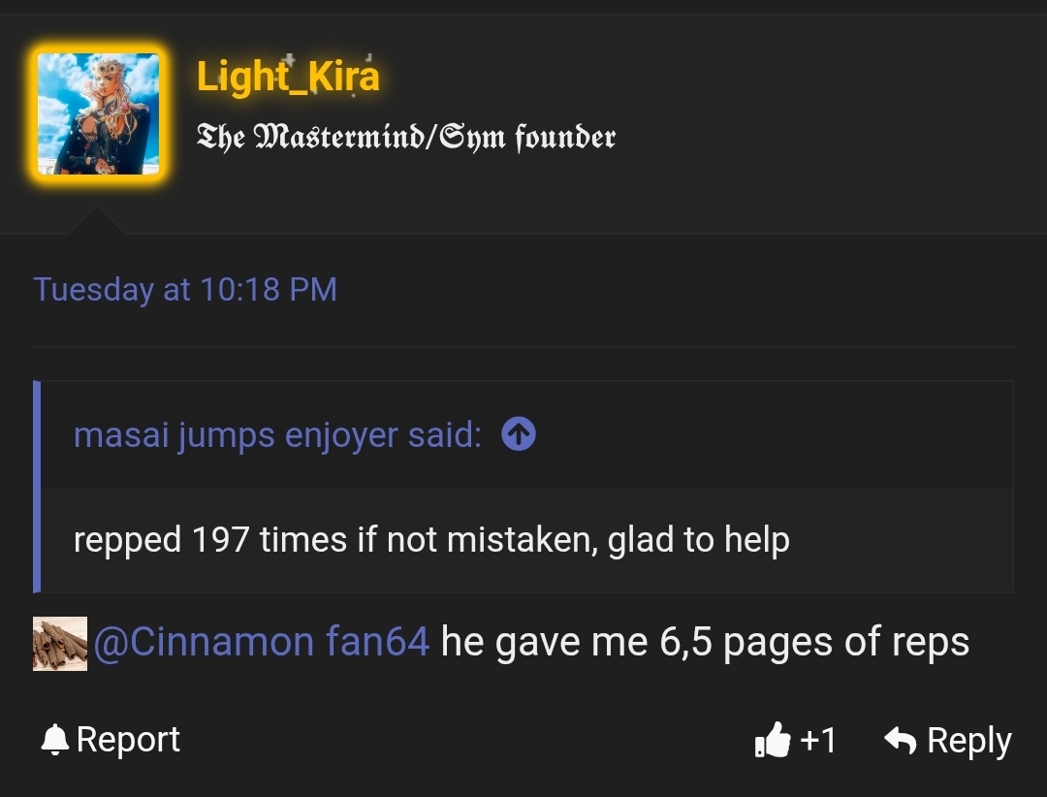Click the Report button
The image size is (1047, 797).
click(127, 739)
